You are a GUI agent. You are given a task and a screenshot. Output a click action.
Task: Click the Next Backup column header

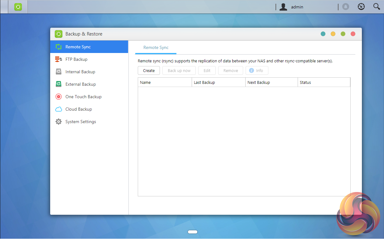pyautogui.click(x=271, y=82)
